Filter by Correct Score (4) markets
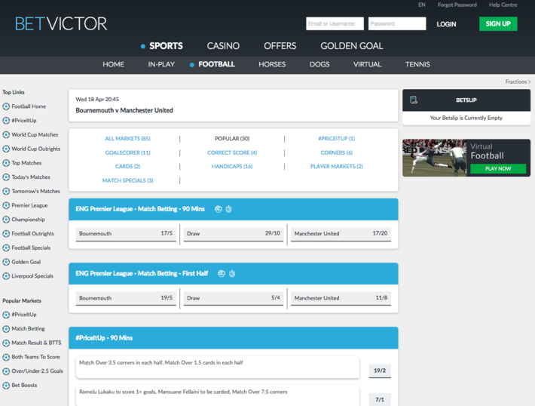This screenshot has height=406, width=535. 232,152
